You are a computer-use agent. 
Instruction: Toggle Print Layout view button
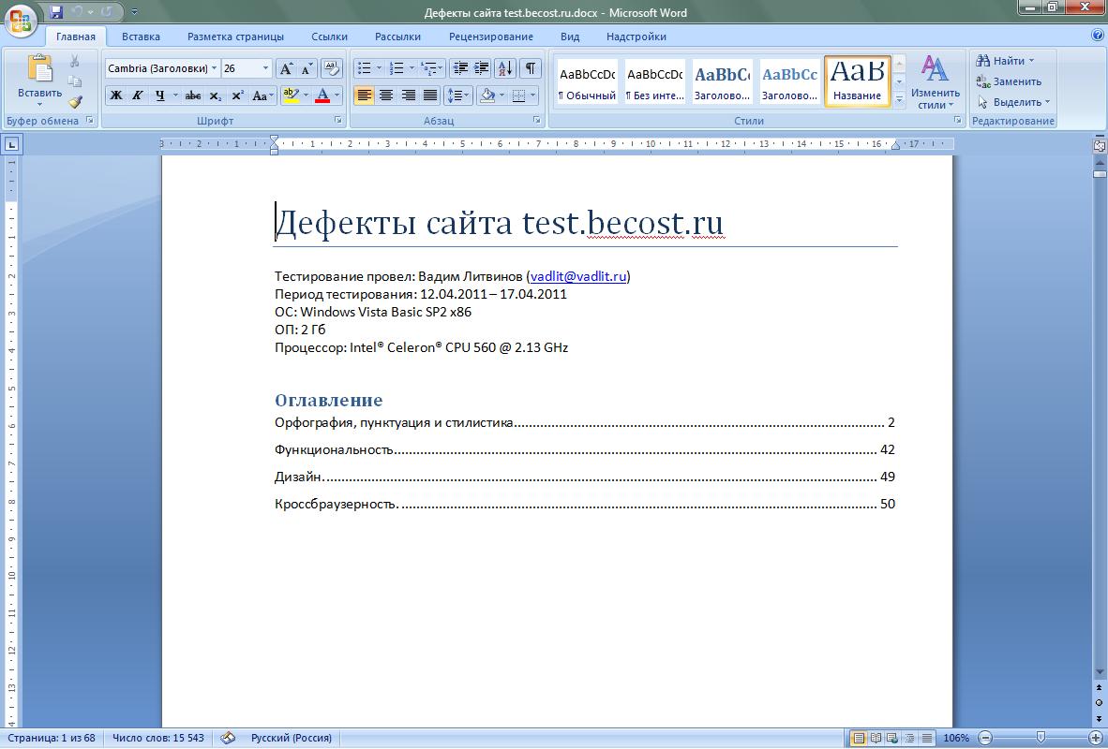859,739
